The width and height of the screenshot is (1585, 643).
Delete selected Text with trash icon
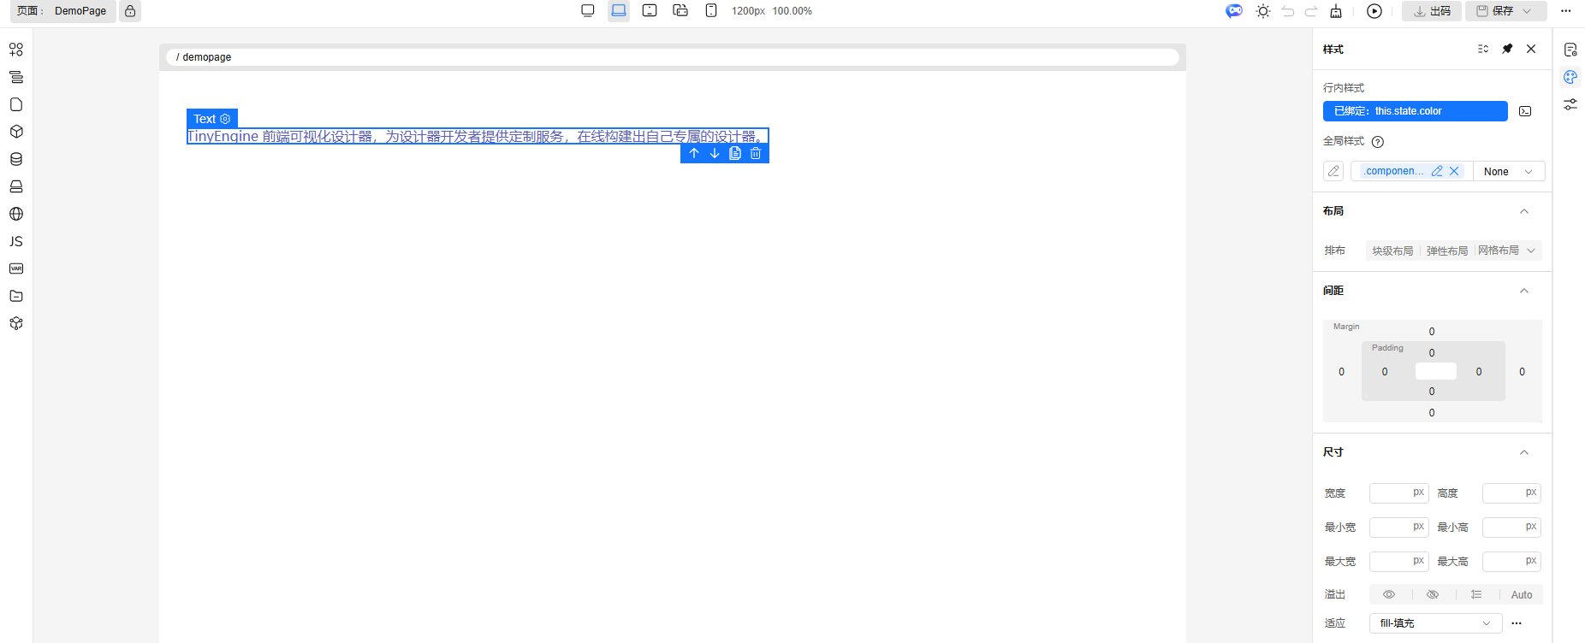(x=756, y=154)
